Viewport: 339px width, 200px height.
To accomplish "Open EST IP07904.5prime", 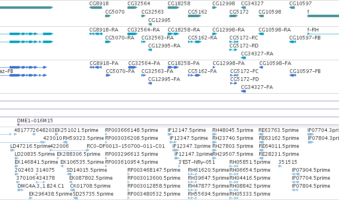I will tap(311, 170).
